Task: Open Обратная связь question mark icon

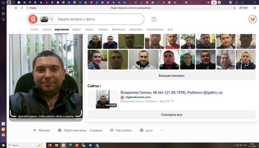Action: click(x=60, y=130)
